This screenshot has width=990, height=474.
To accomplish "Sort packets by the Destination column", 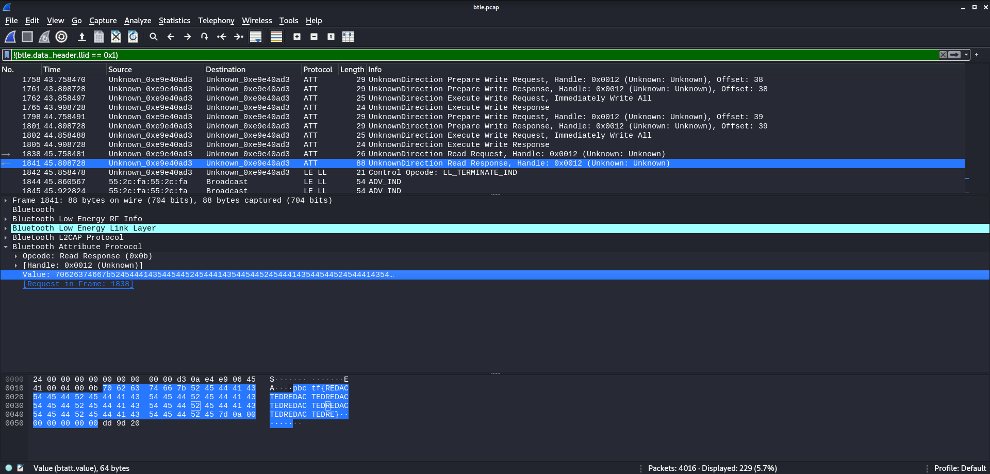I will [x=253, y=70].
